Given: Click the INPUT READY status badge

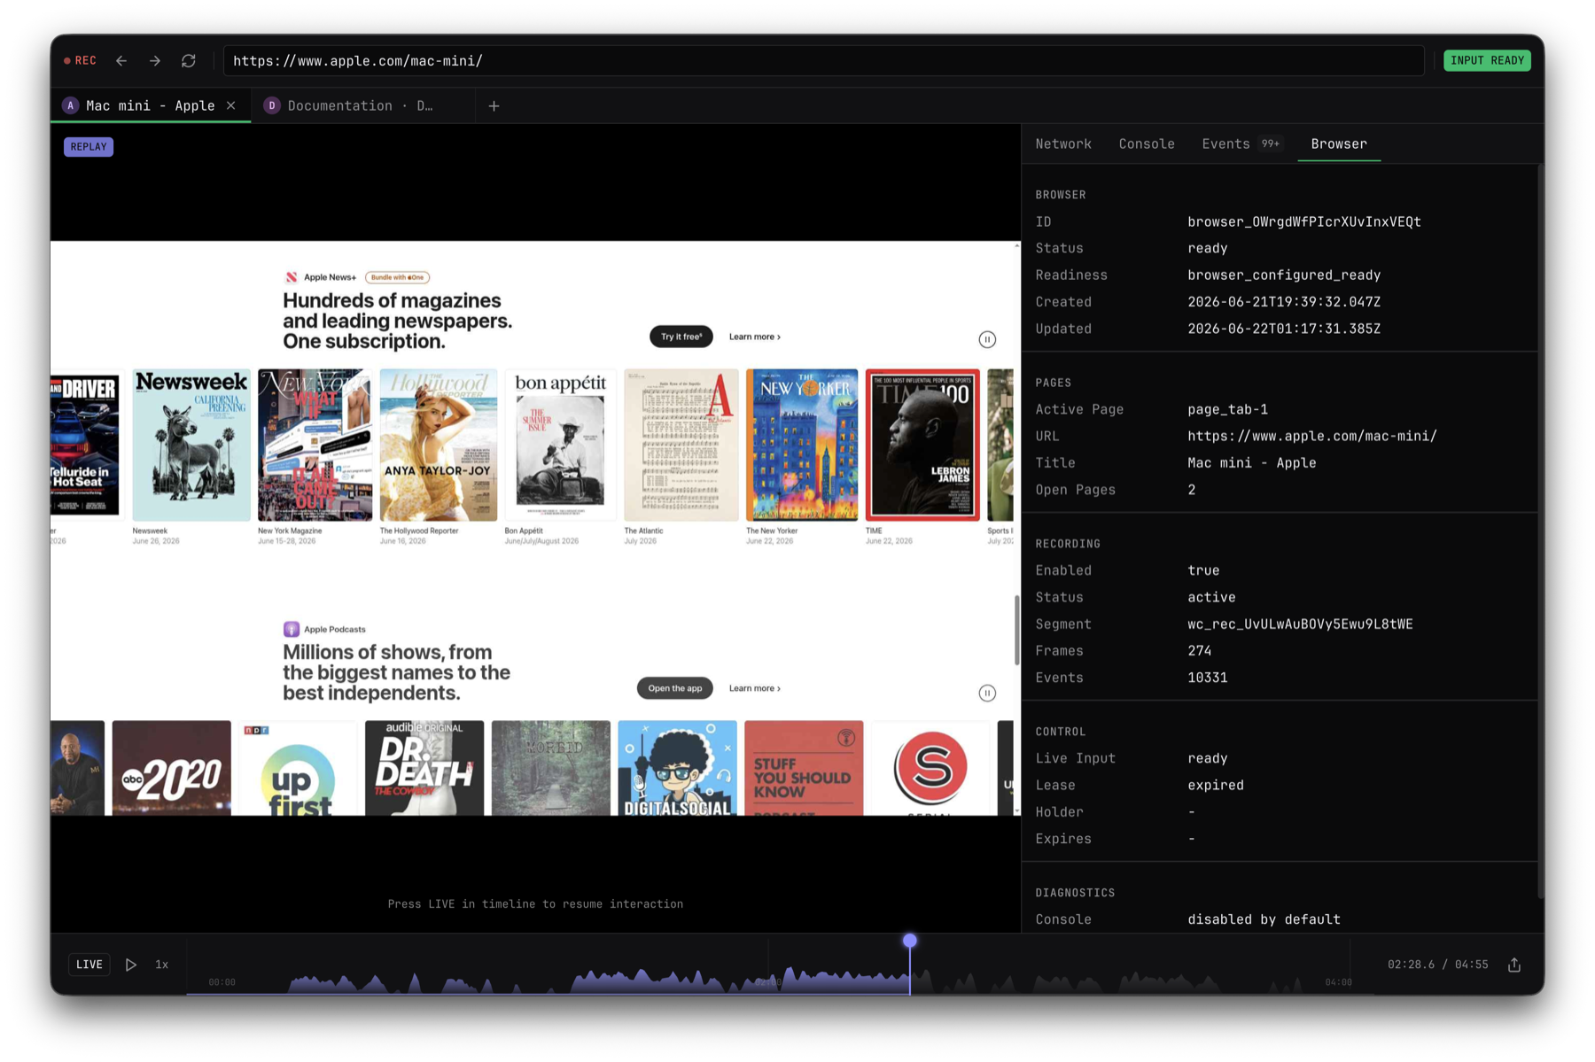Looking at the screenshot, I should pos(1487,60).
